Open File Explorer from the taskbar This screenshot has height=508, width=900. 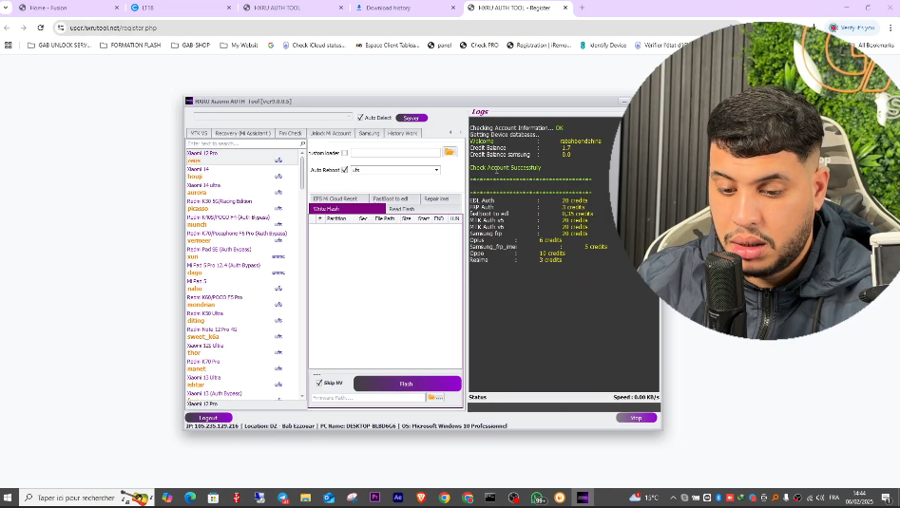point(305,498)
